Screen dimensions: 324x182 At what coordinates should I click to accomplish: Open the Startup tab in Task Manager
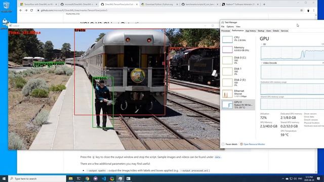click(261, 31)
